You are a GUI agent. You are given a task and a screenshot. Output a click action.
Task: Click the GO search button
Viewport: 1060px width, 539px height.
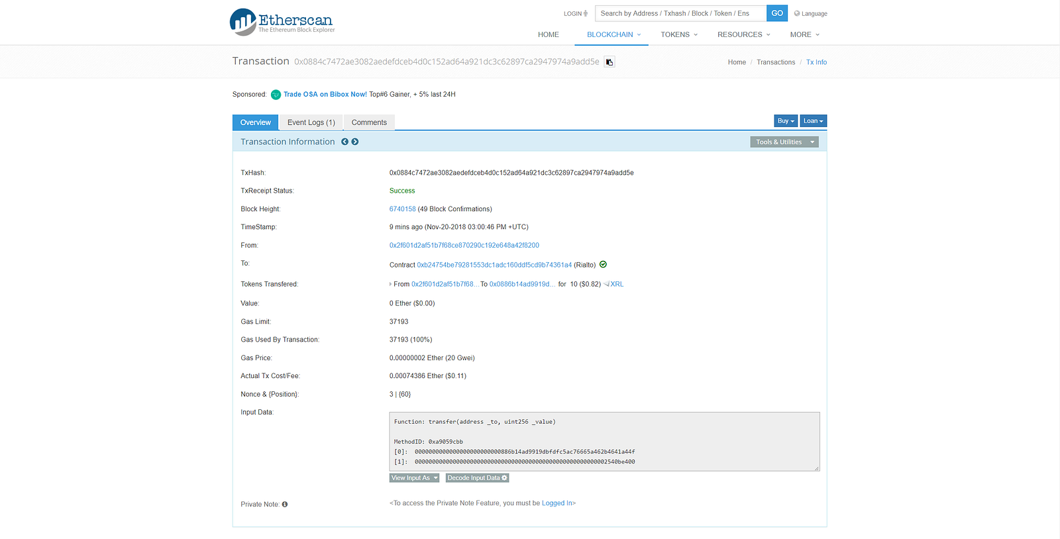(777, 13)
